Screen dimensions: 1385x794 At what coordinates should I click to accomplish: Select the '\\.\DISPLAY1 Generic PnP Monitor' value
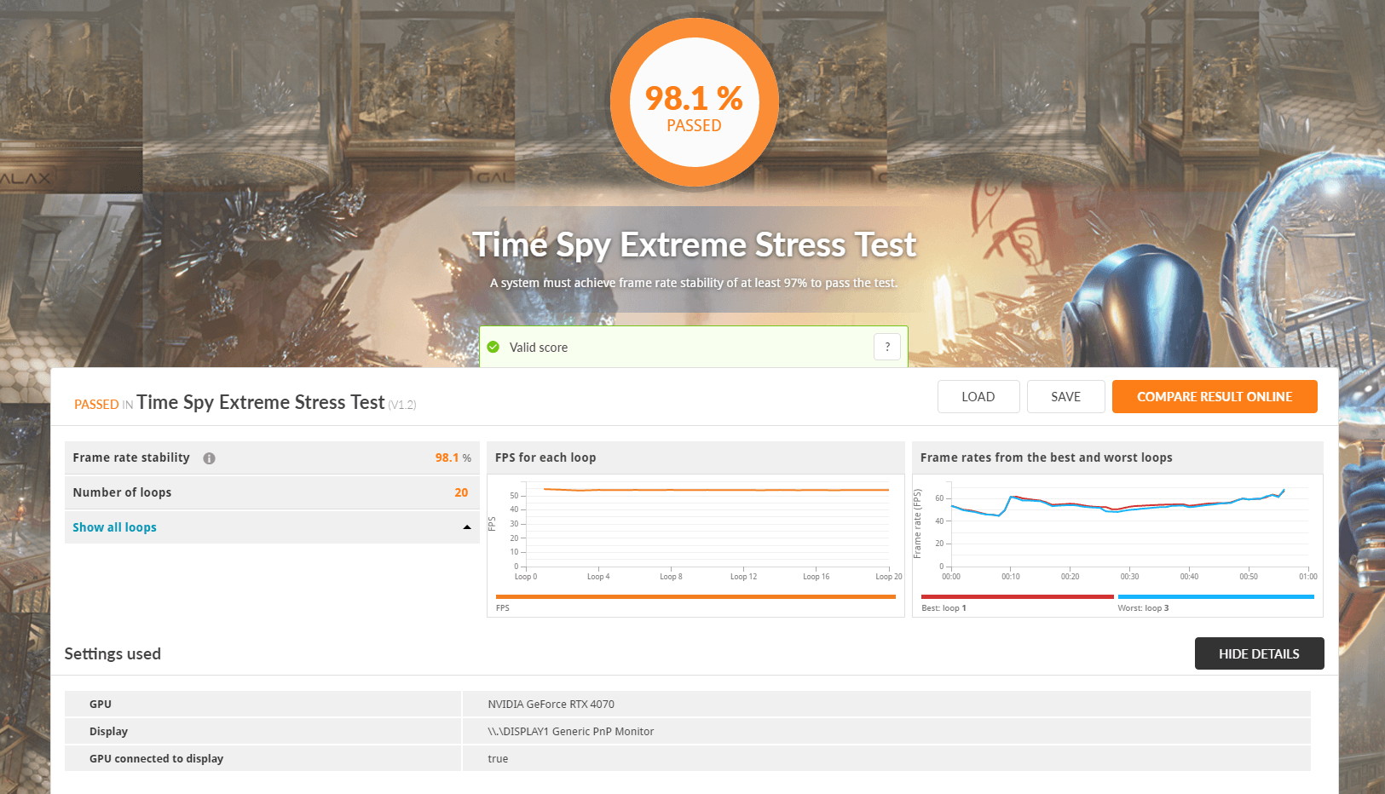coord(570,732)
